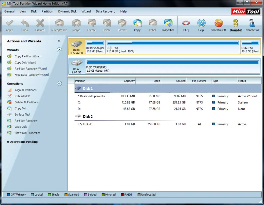Click the Capacity column header
This screenshot has height=205, width=264.
(x=123, y=81)
